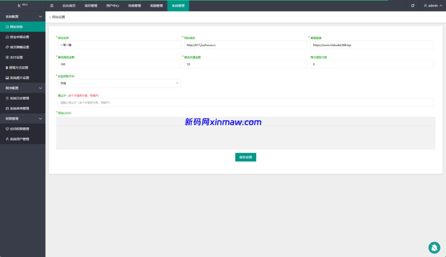Click the 保存设置 button
446x257 pixels.
coord(245,157)
